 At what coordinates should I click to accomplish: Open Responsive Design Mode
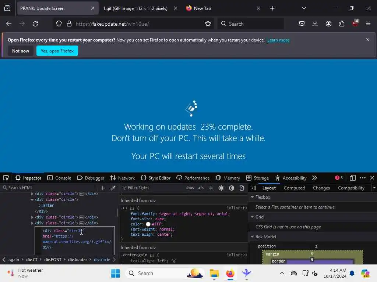(352, 178)
